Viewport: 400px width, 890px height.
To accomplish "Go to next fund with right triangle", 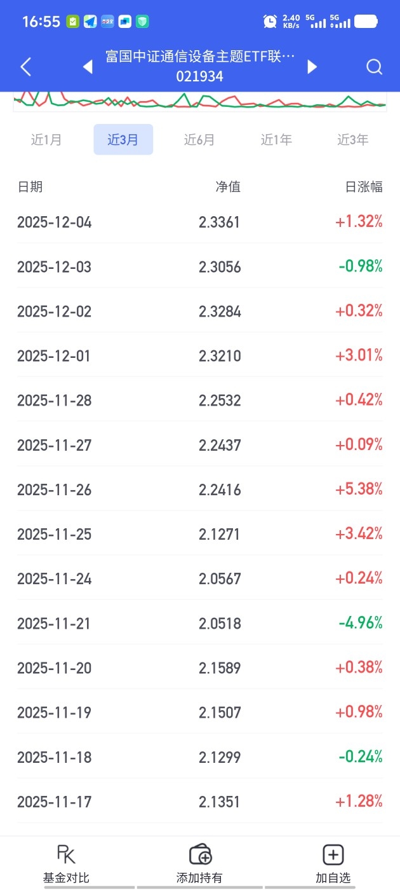I will point(312,67).
